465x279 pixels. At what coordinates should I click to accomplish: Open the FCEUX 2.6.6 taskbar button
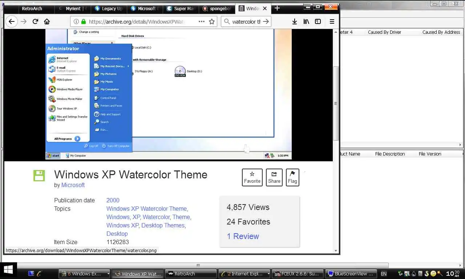coord(298,274)
